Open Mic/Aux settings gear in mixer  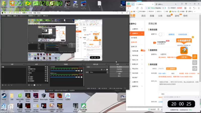(81, 77)
